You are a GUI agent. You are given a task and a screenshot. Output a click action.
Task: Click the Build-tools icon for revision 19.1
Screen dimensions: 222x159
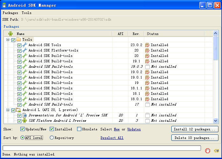point(25,61)
